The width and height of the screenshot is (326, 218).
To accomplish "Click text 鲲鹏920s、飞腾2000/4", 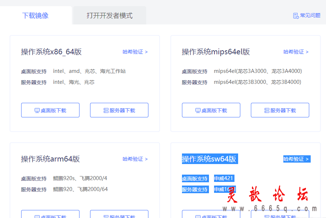I will (80, 178).
